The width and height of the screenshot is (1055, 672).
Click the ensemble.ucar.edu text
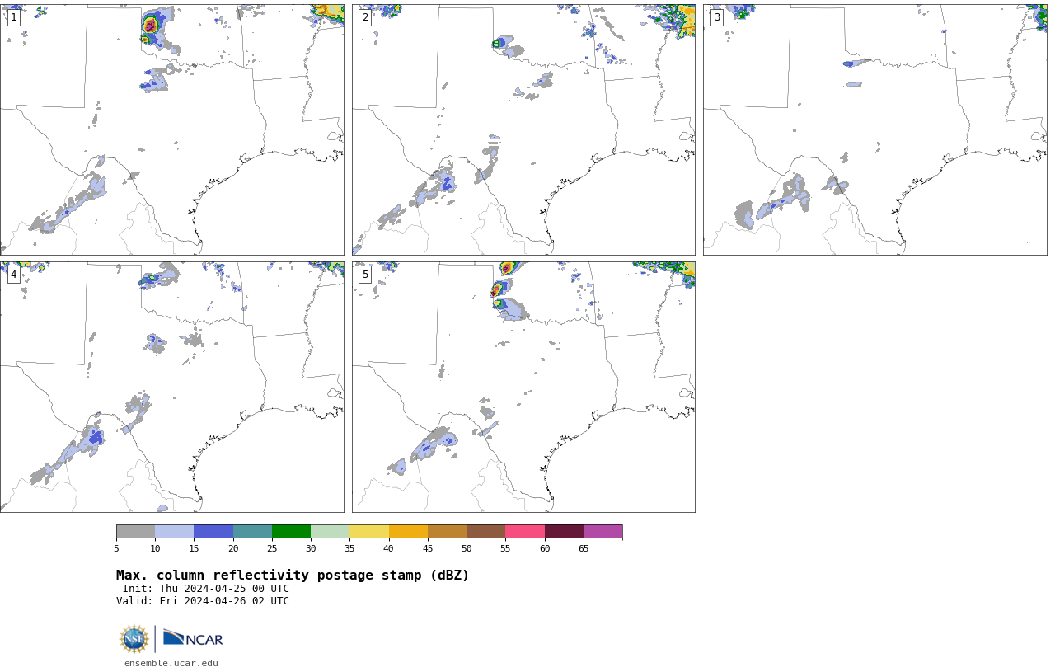point(171,663)
